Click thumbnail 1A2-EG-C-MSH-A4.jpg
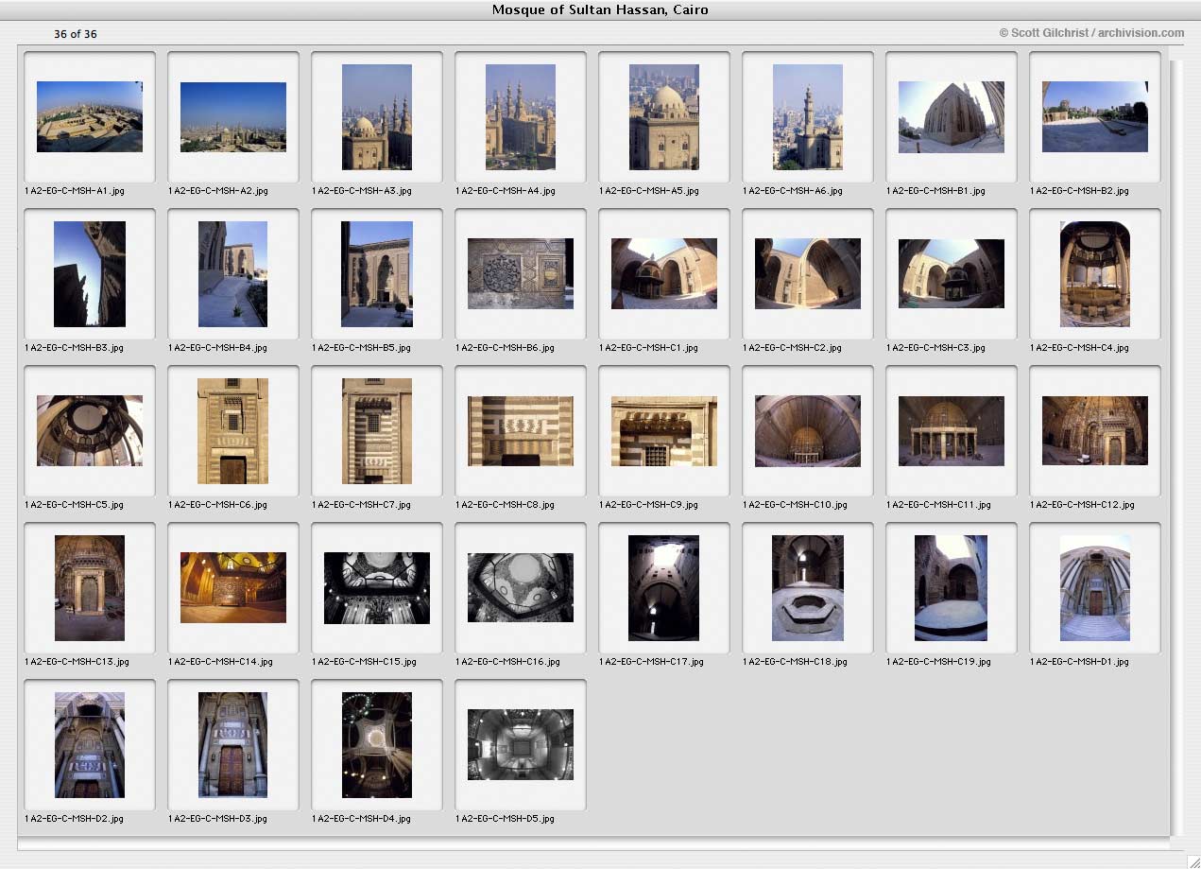Viewport: 1201px width, 869px height. (521, 117)
